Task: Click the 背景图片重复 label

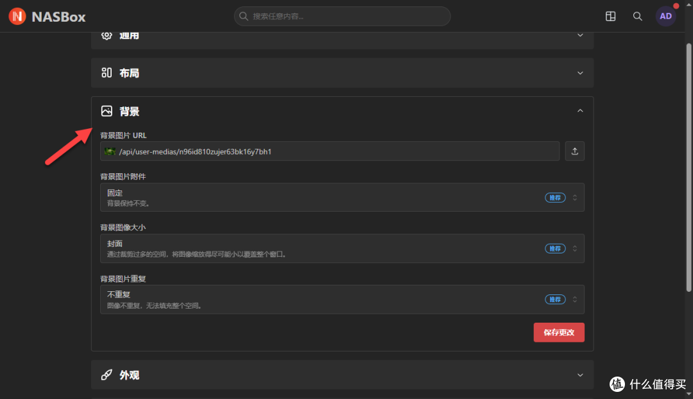Action: coord(123,279)
